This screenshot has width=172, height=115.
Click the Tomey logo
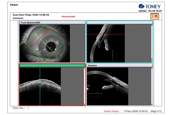150,6
